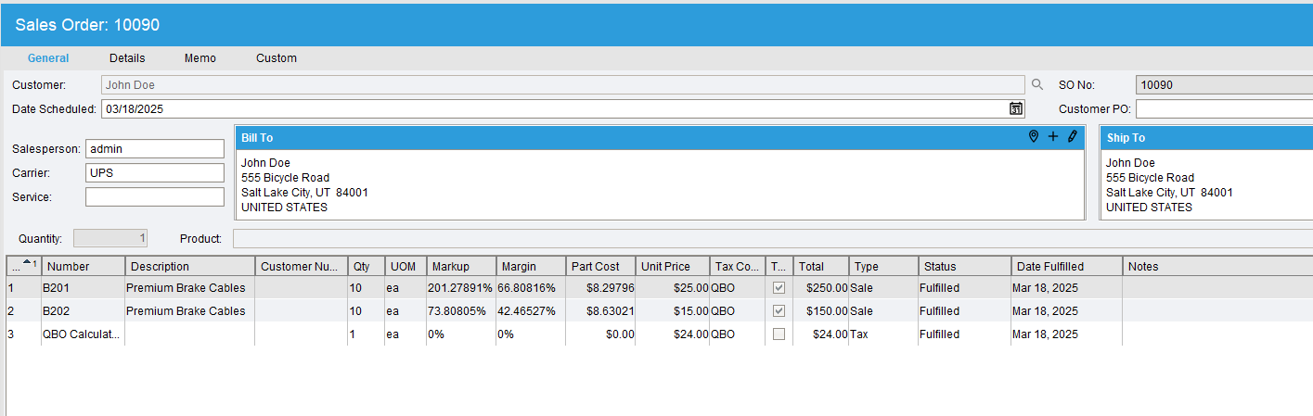
Task: Click the 42.46527% margin cell
Action: [531, 310]
